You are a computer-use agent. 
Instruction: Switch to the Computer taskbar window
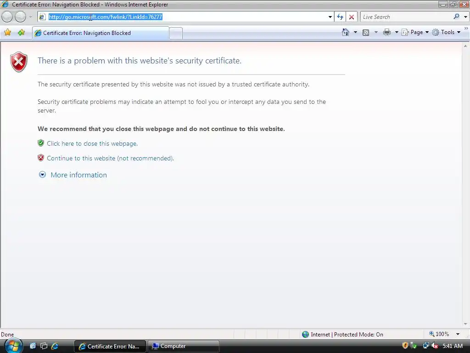[x=184, y=346]
